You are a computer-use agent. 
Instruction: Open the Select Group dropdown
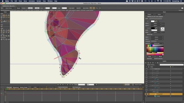click(x=9, y=8)
